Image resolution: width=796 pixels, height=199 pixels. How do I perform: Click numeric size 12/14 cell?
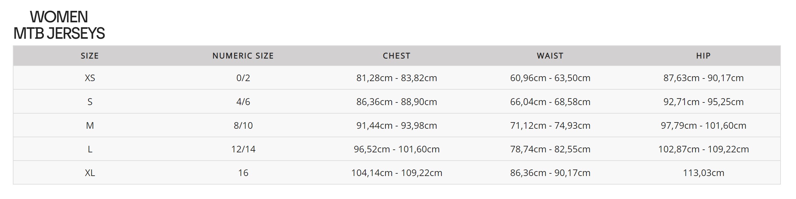243,149
